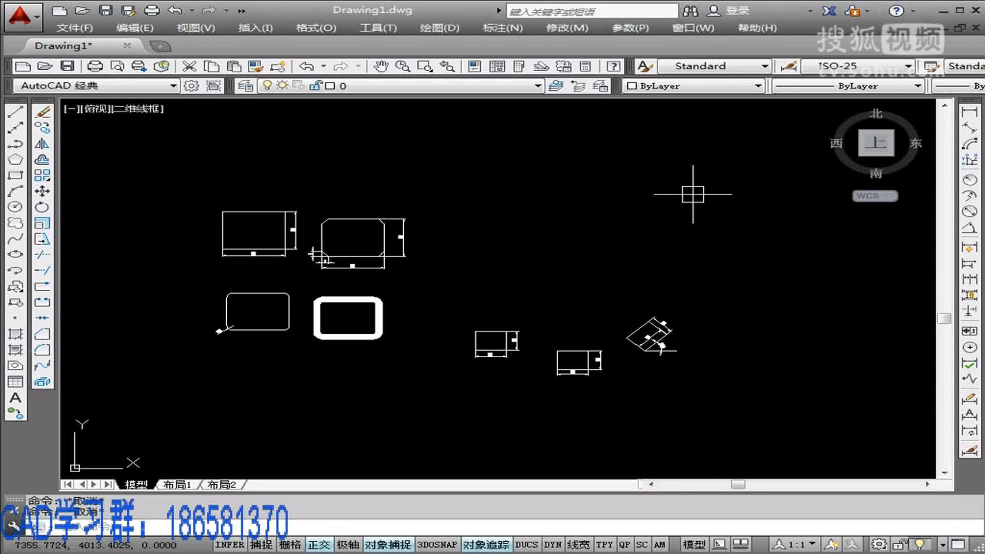985x554 pixels.
Task: Pick the Mirror modify tool
Action: [42, 144]
